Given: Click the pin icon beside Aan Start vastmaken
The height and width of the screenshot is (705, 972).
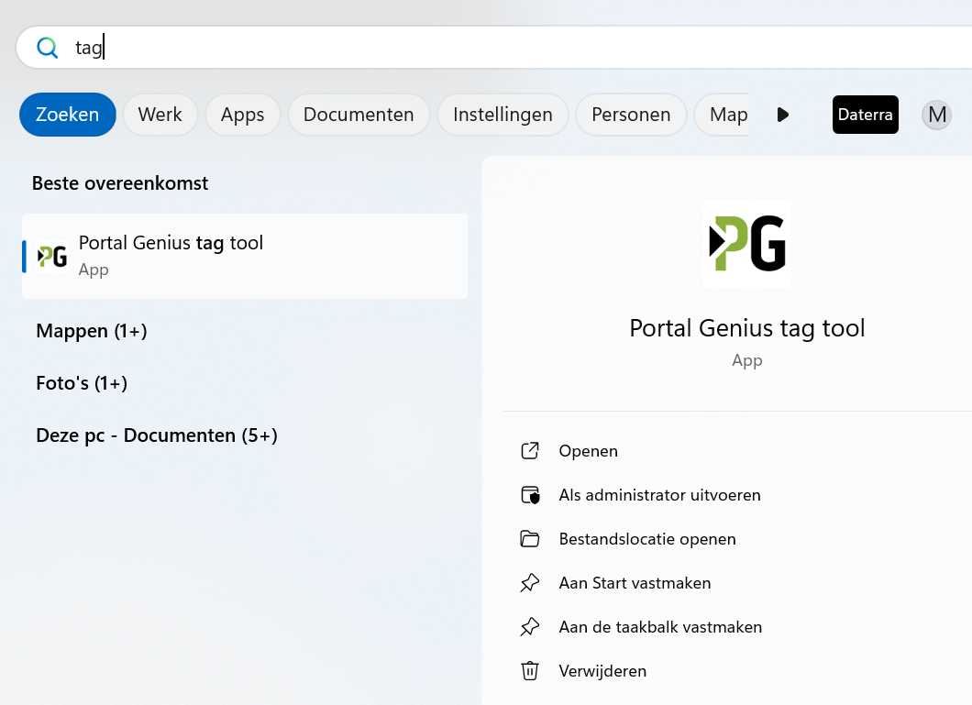Looking at the screenshot, I should [530, 583].
